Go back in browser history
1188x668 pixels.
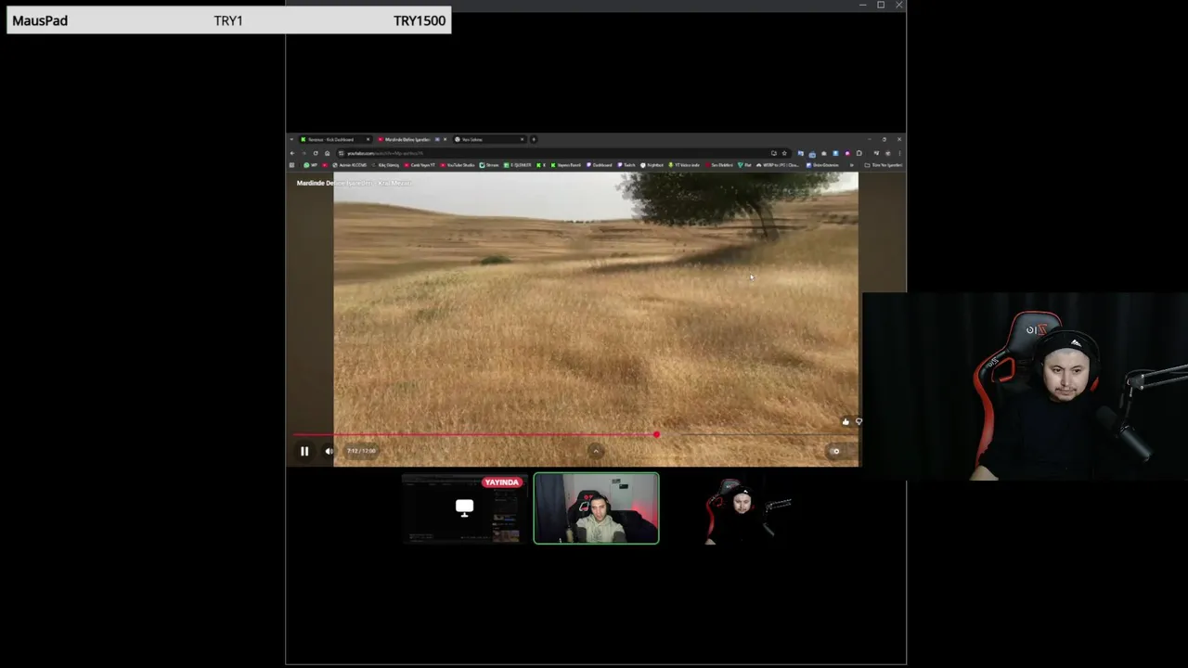pyautogui.click(x=292, y=153)
